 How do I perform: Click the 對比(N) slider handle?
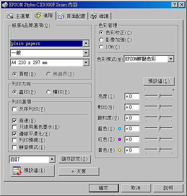point(159,107)
